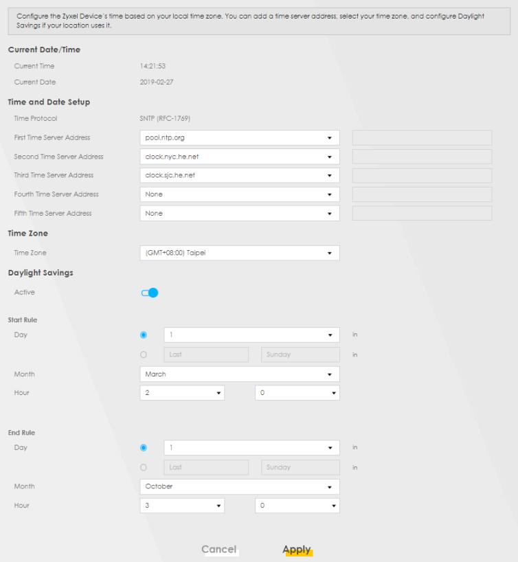Open End Rule Hour dropdown showing 3
518x562 pixels.
point(182,506)
